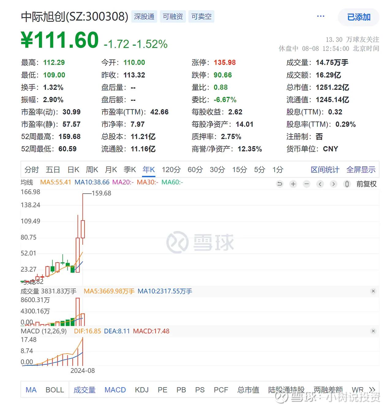Toggle the PS indicator
This screenshot has width=392, height=409.
click(x=200, y=390)
